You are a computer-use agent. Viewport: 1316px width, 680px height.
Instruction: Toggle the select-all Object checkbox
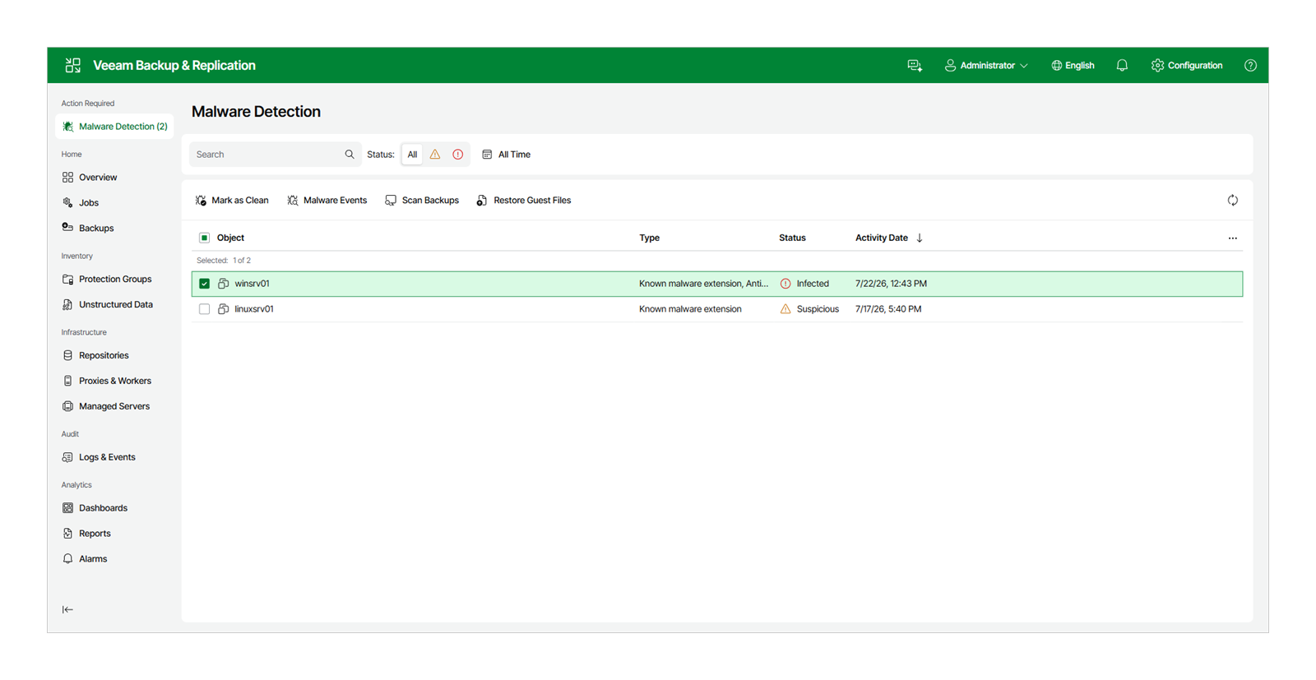coord(204,238)
